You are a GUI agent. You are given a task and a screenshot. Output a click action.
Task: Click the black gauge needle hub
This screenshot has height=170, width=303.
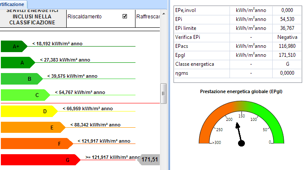pyautogui.click(x=241, y=144)
